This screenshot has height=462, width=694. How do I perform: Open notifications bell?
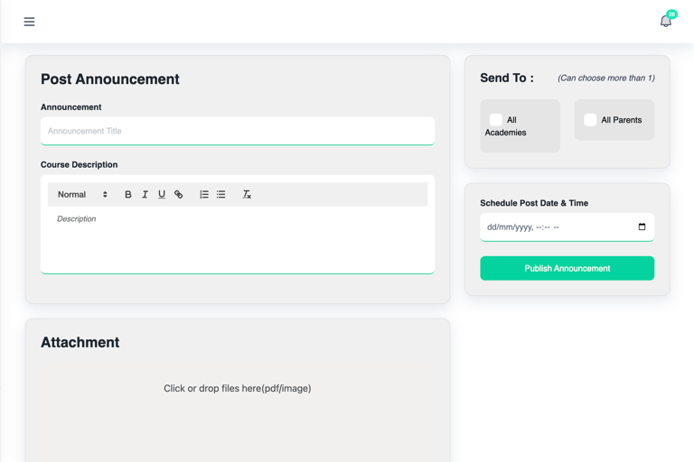[665, 22]
